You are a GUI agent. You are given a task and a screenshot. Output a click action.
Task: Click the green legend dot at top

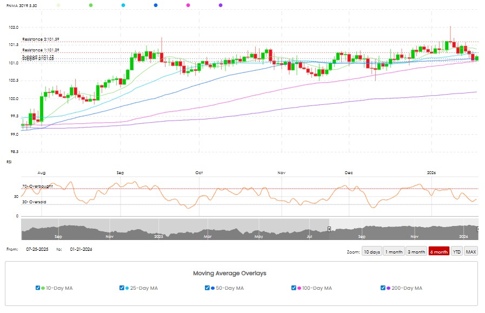(91, 5)
